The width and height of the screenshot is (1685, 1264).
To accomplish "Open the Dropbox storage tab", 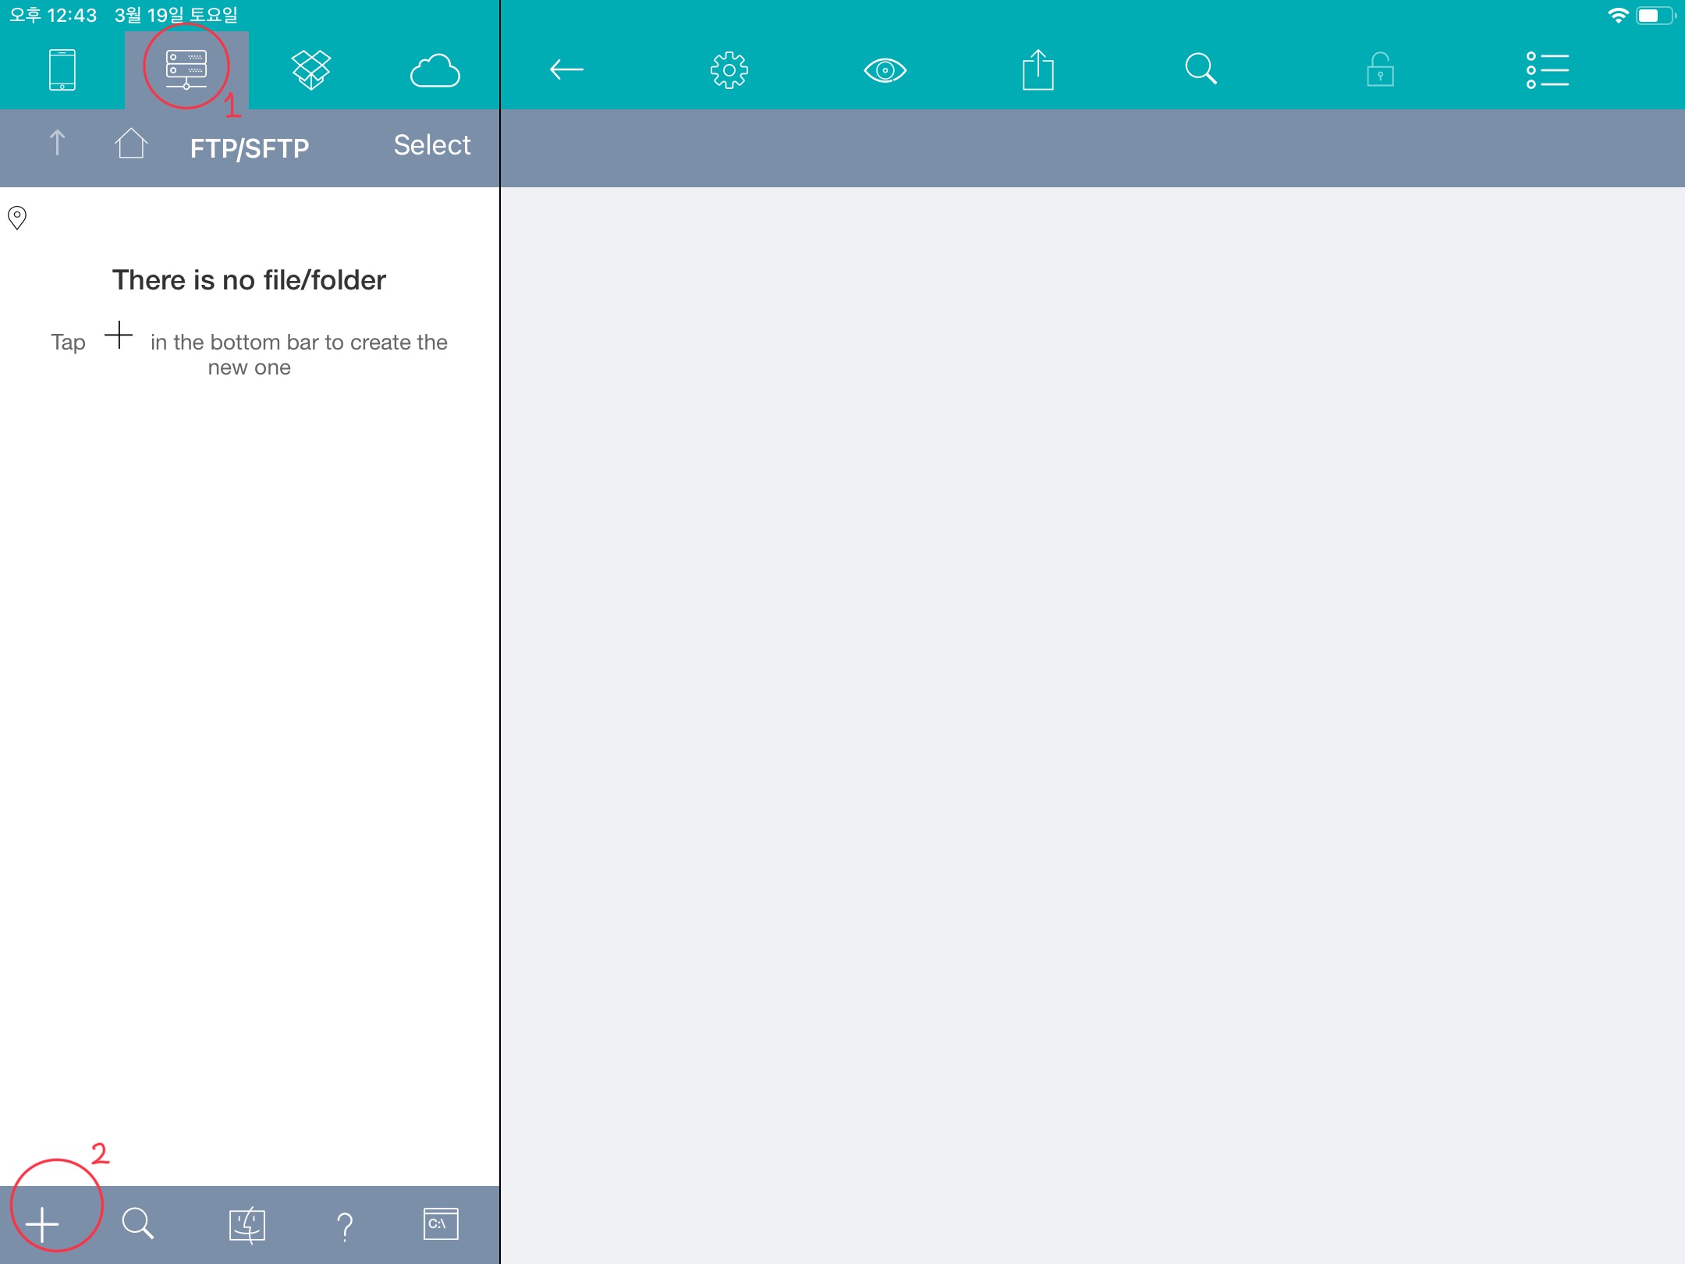I will tap(311, 70).
